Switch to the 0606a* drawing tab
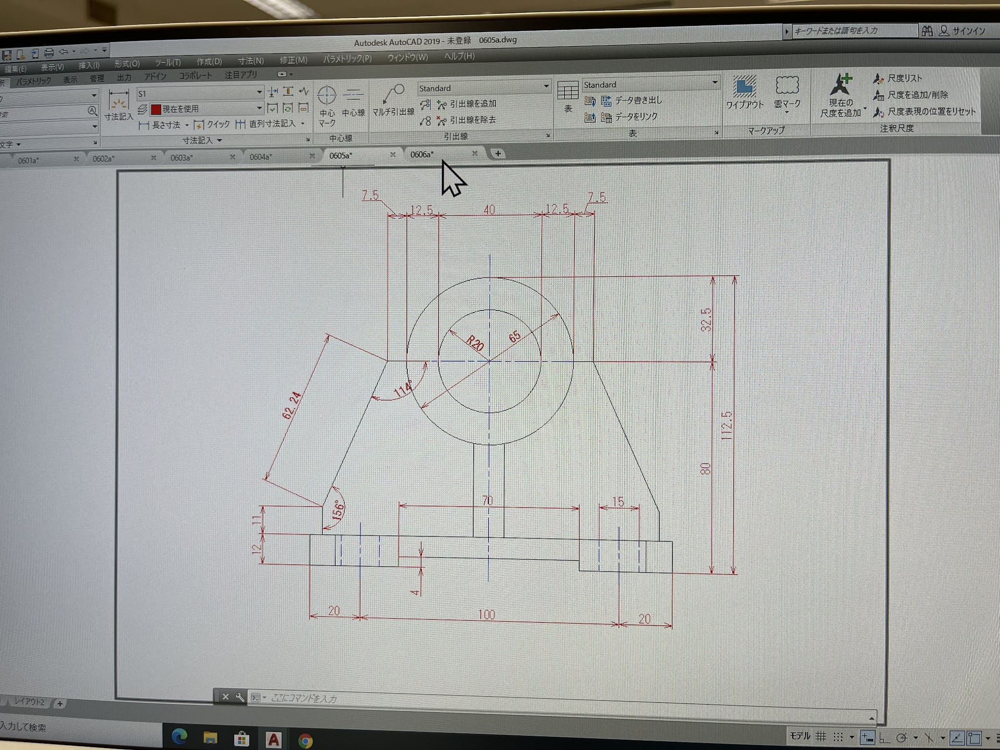Image resolution: width=1000 pixels, height=750 pixels. (422, 155)
